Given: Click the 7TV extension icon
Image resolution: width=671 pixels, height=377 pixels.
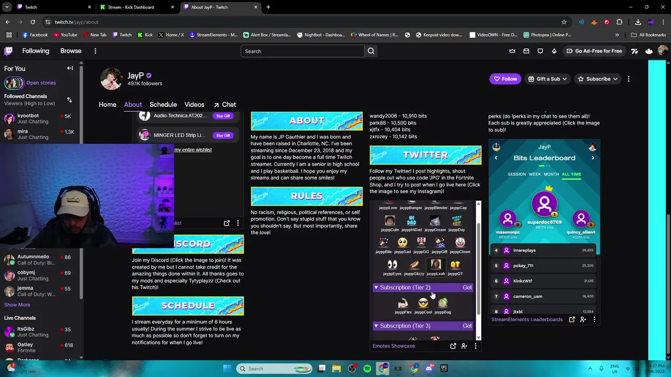Looking at the screenshot, I should click(634, 51).
